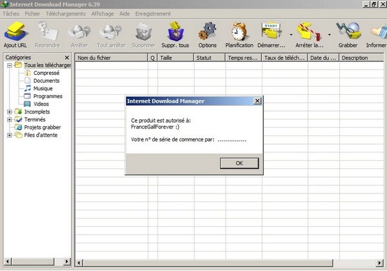Open the Planification clock icon
The image size is (387, 271).
tap(239, 32)
